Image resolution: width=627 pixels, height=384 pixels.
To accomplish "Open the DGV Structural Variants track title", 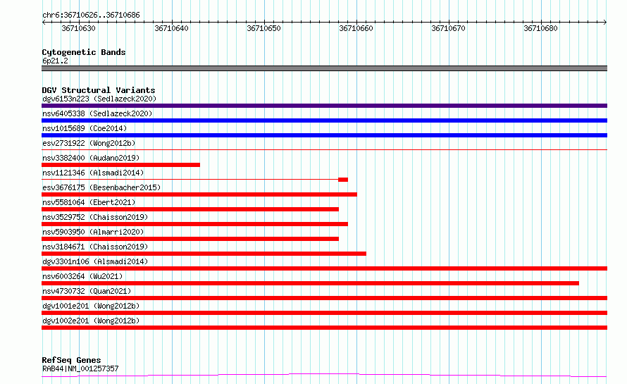I will tap(99, 90).
